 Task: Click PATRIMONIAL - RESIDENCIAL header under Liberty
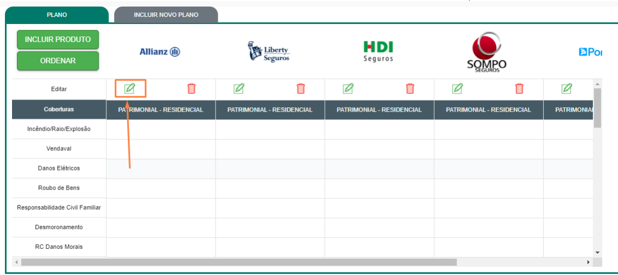click(x=270, y=109)
